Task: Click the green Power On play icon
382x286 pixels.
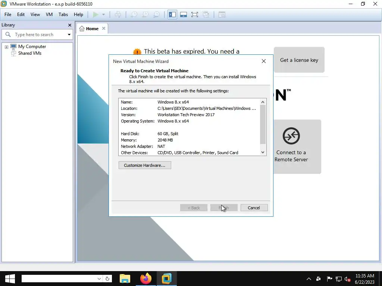Action: tap(96, 15)
